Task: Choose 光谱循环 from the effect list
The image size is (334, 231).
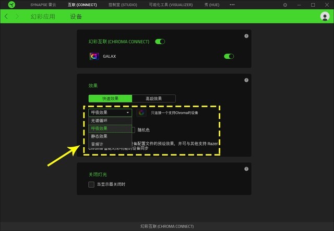Action: coord(110,121)
